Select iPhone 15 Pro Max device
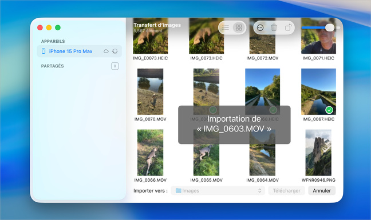This screenshot has height=220, width=371. coord(79,51)
